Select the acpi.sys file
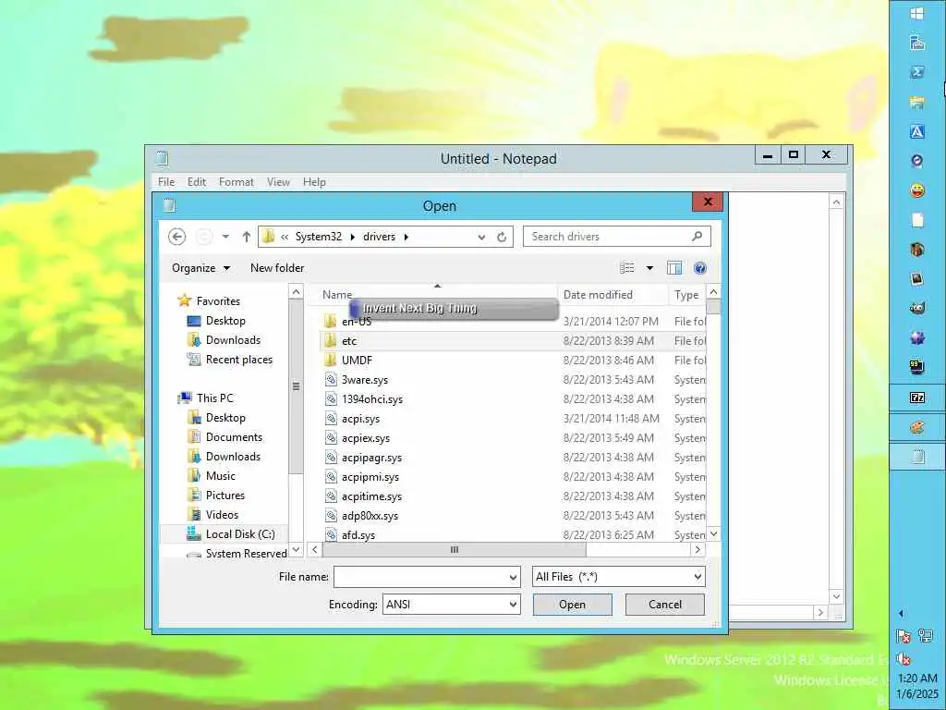The image size is (946, 710). pos(513,419)
